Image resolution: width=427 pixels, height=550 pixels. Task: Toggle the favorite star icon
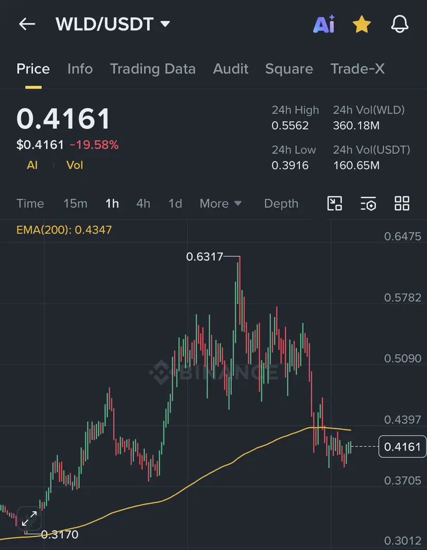[x=362, y=25]
